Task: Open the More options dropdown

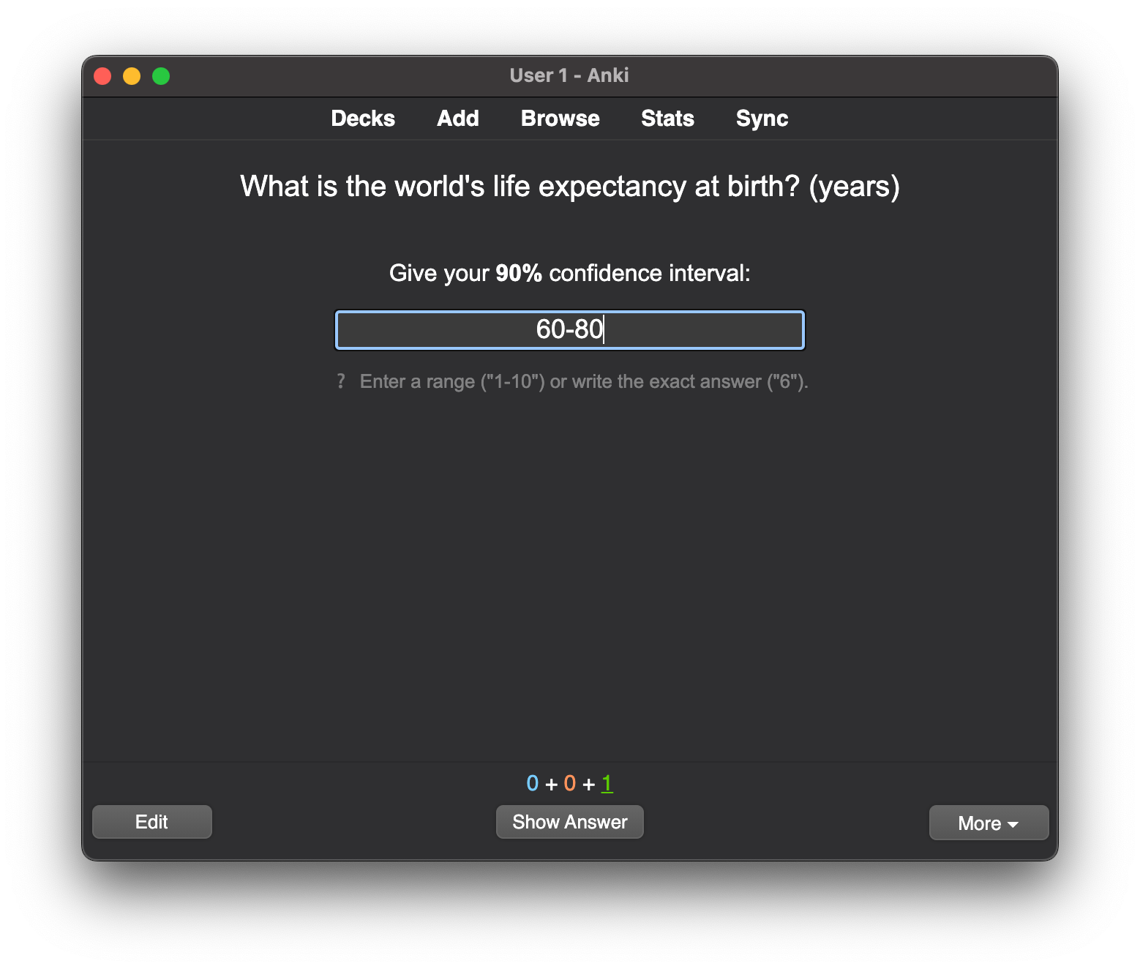Action: coord(989,822)
